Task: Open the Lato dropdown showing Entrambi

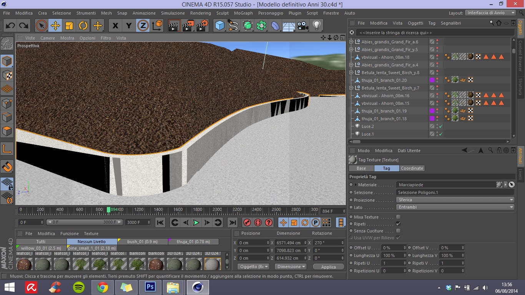Action: (x=455, y=207)
